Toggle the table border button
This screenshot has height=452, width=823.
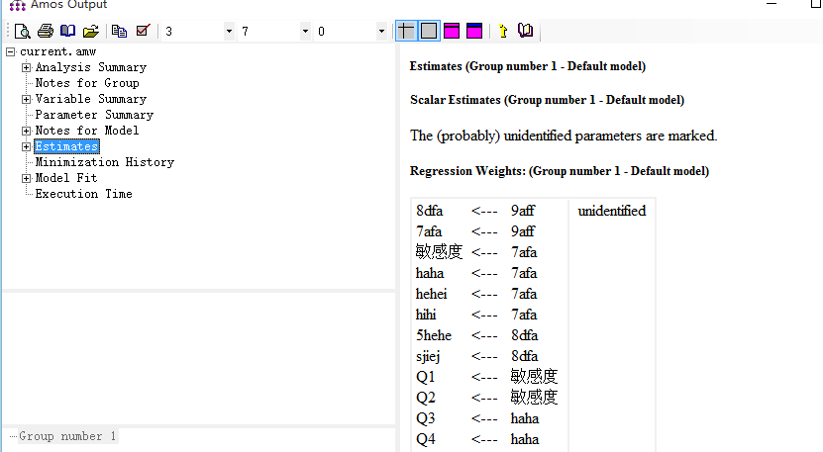[x=429, y=31]
